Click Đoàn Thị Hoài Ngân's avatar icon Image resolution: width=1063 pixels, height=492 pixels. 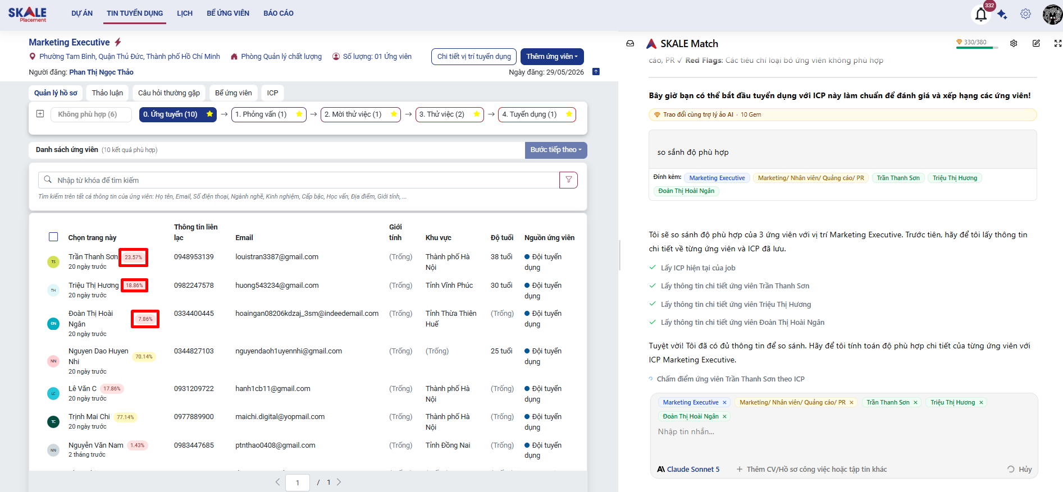(x=53, y=324)
